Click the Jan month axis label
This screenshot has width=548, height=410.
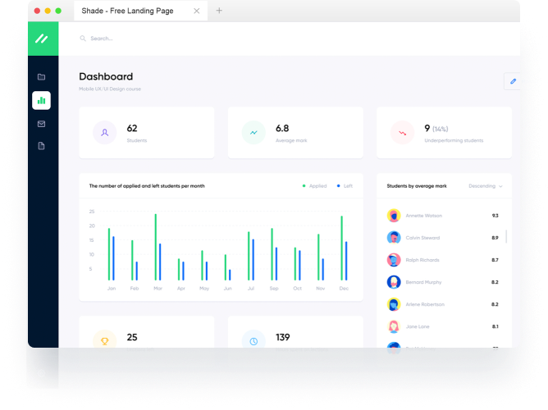point(112,289)
